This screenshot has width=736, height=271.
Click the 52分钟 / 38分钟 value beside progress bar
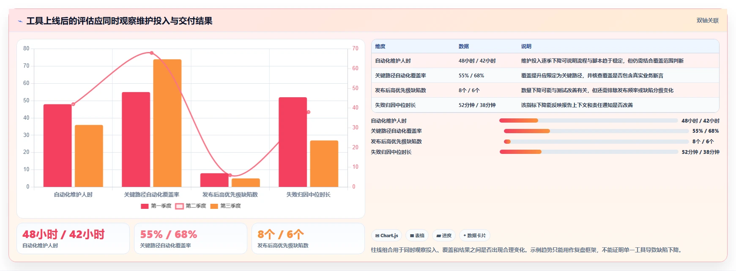pyautogui.click(x=700, y=152)
